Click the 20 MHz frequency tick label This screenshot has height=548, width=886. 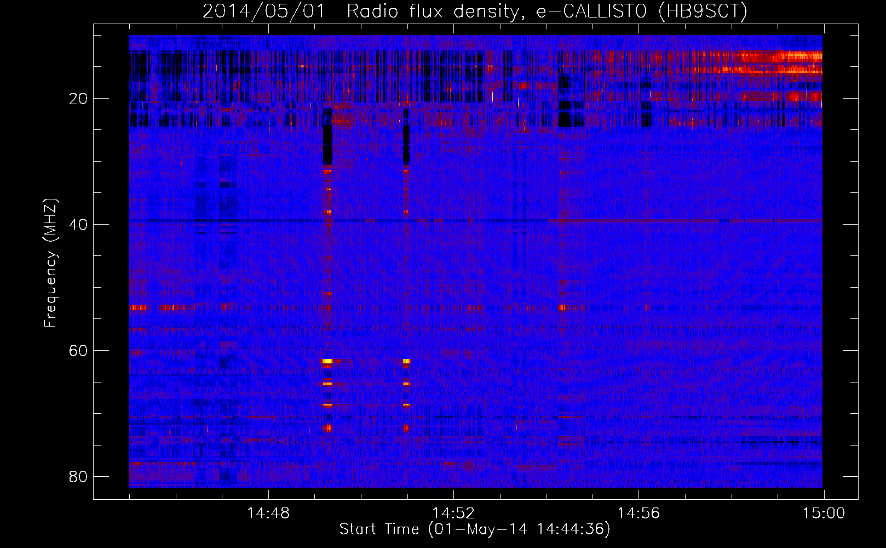[x=78, y=99]
